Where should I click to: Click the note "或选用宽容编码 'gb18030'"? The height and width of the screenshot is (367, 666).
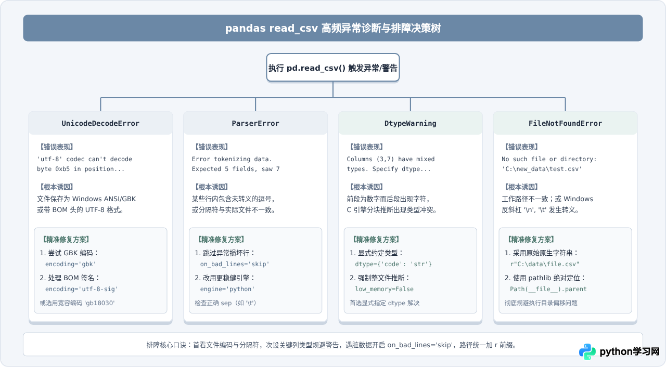pos(77,303)
